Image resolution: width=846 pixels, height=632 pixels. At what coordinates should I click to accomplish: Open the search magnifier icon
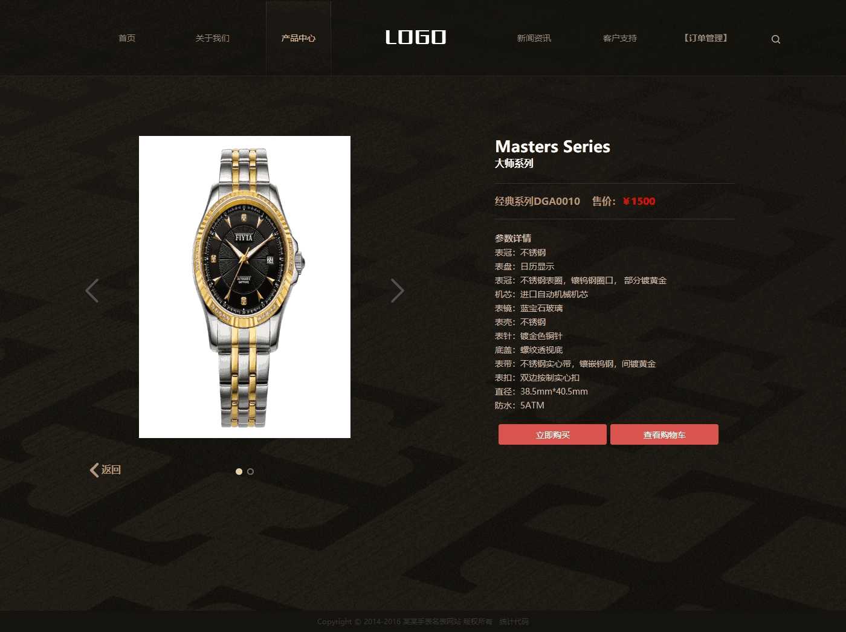[x=776, y=39]
